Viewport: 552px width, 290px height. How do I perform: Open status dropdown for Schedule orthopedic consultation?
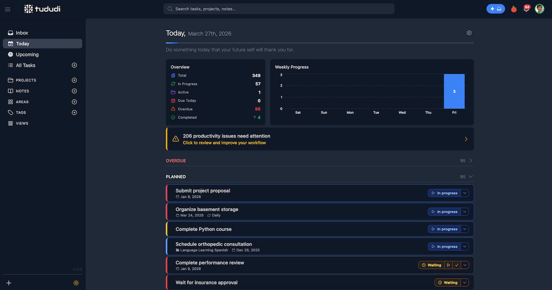(x=465, y=246)
